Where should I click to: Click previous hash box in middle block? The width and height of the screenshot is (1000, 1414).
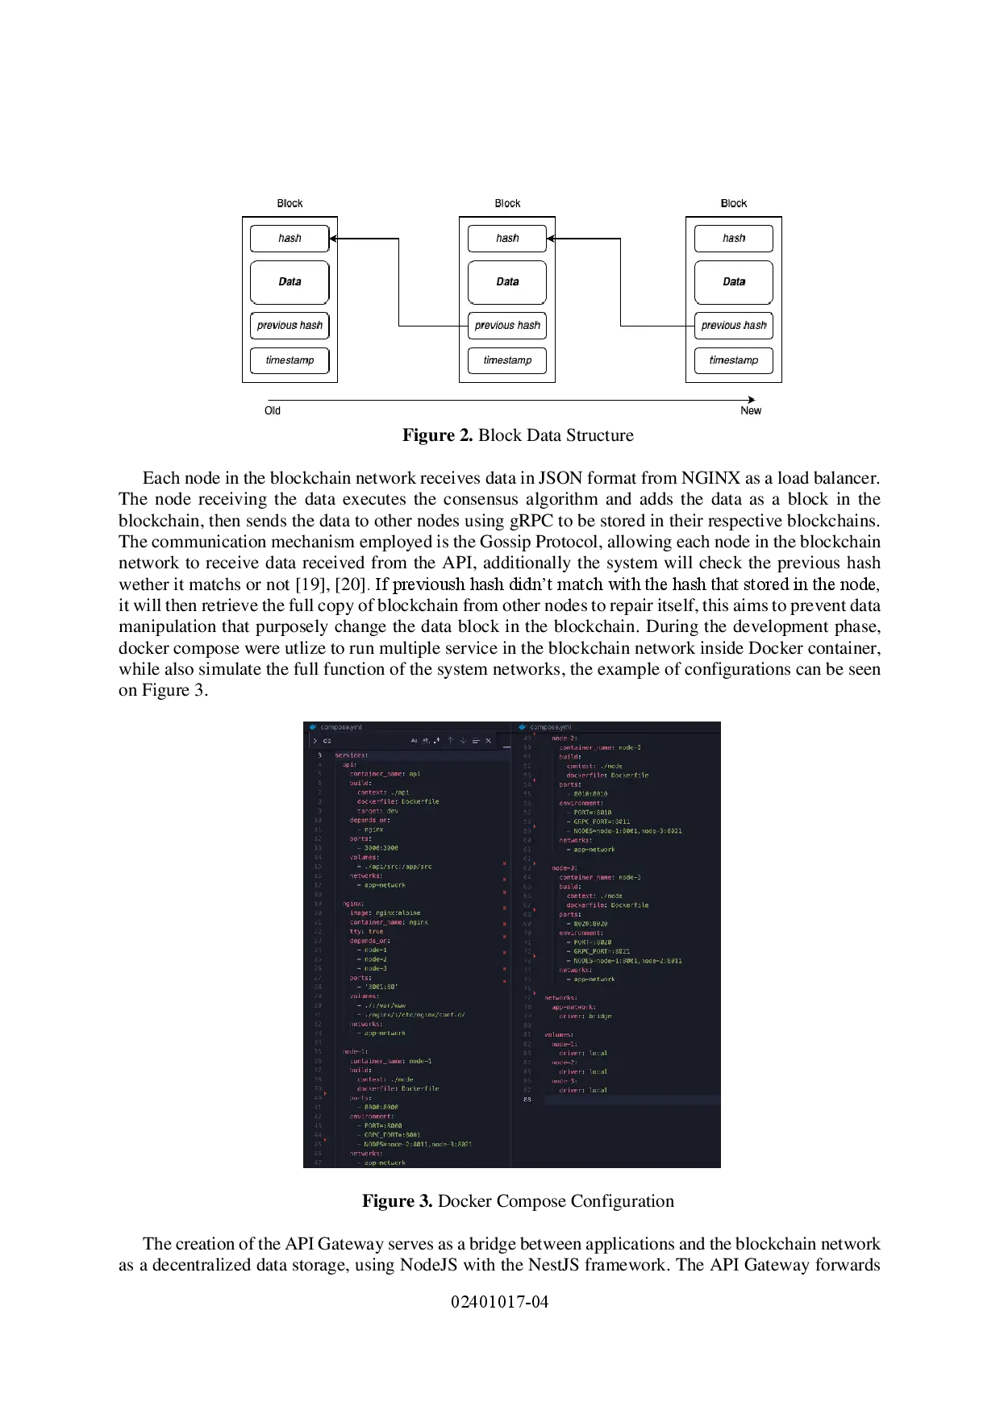pos(507,326)
